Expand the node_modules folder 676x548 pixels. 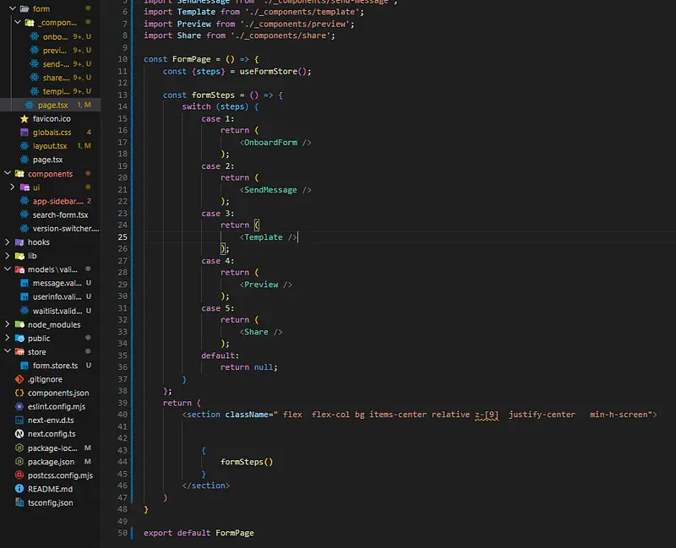pos(9,324)
